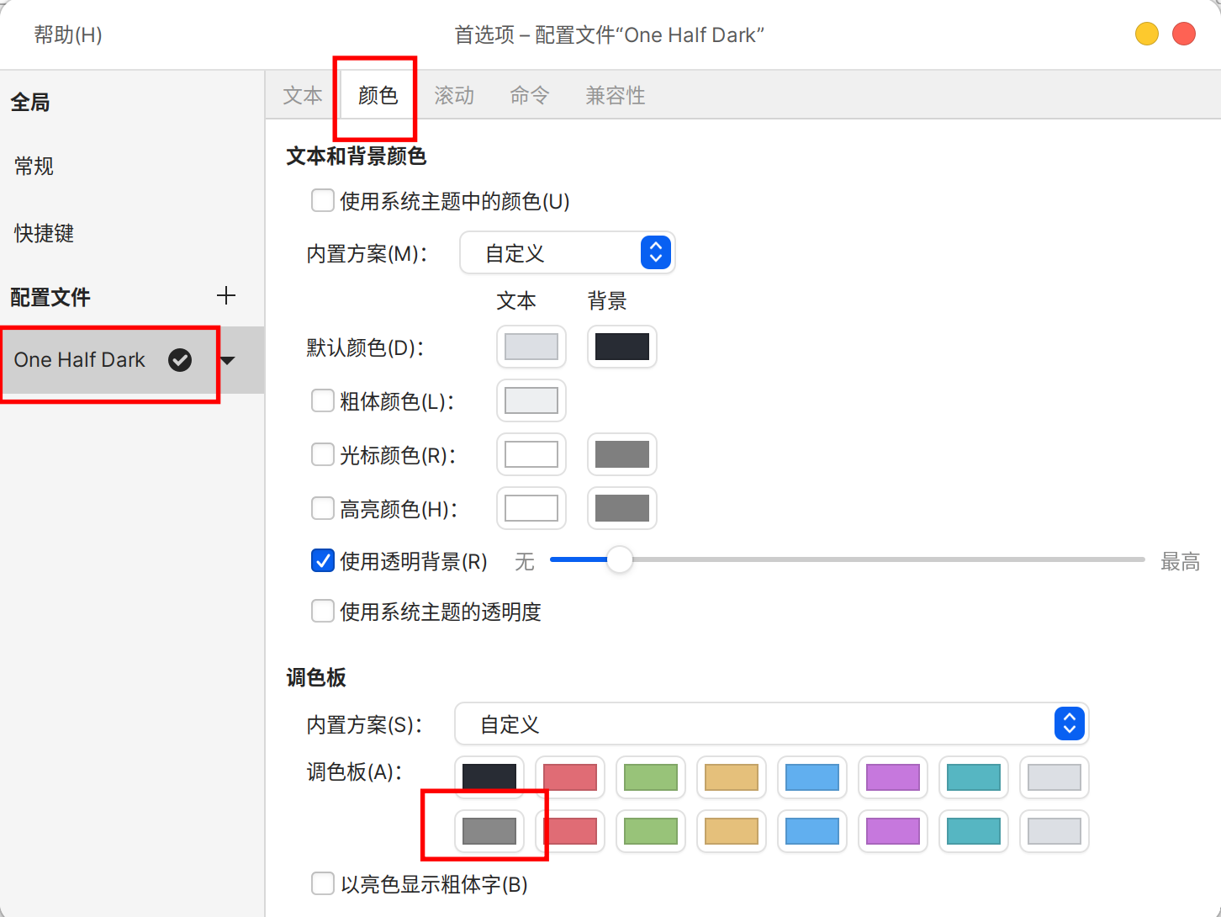The width and height of the screenshot is (1221, 917).
Task: Select General in the sidebar
Action: tap(34, 167)
